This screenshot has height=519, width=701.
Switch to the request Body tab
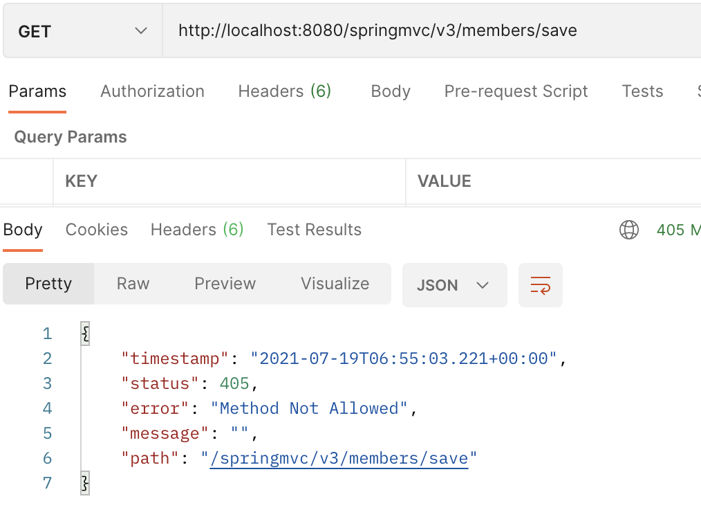click(x=391, y=91)
